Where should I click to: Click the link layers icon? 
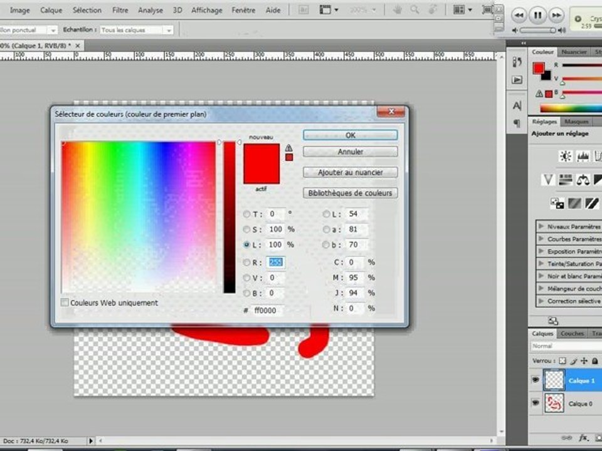pyautogui.click(x=566, y=438)
